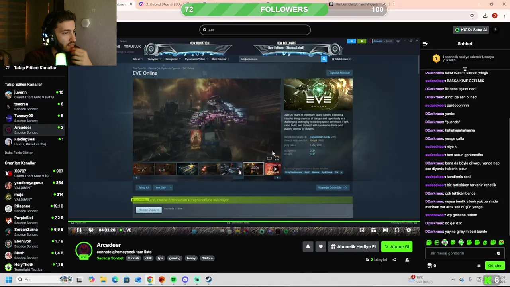This screenshot has width=510, height=287.
Task: Open emoji picker in chat input
Action: (498, 253)
